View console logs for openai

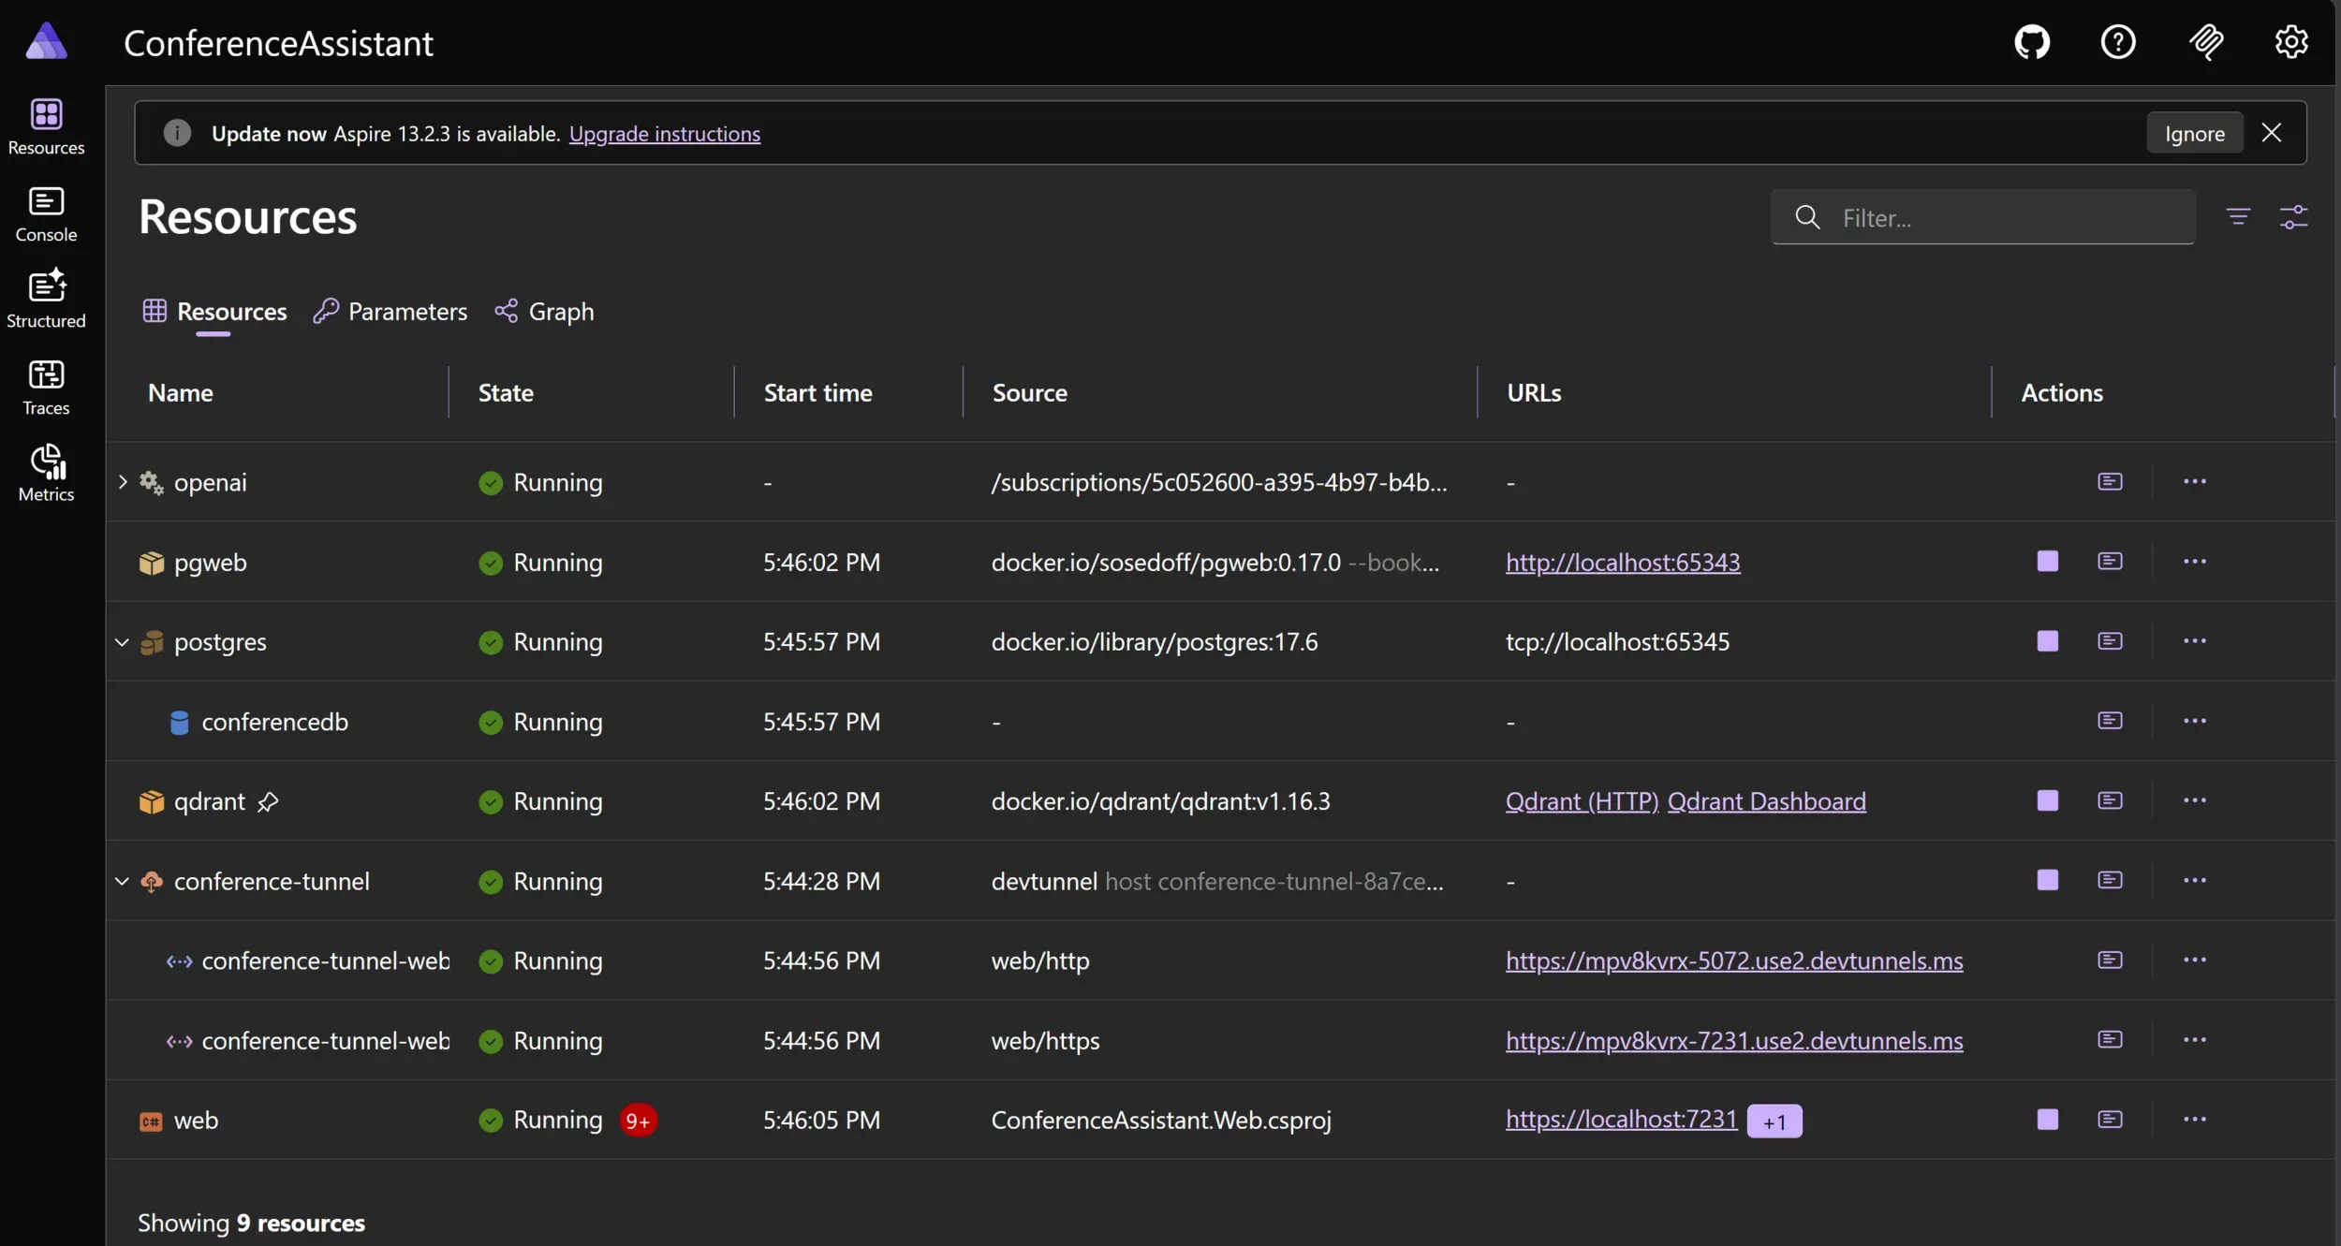click(x=2110, y=481)
